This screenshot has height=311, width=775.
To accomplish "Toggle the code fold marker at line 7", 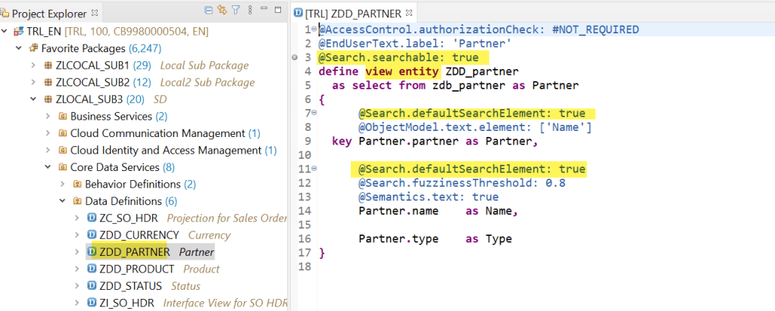I will [314, 113].
